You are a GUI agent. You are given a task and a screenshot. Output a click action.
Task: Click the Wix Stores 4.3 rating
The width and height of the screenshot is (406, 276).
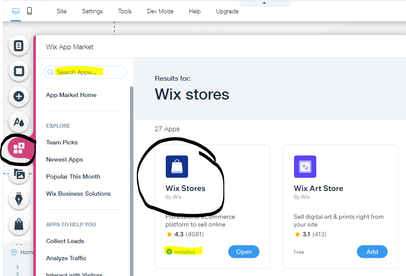click(x=185, y=234)
